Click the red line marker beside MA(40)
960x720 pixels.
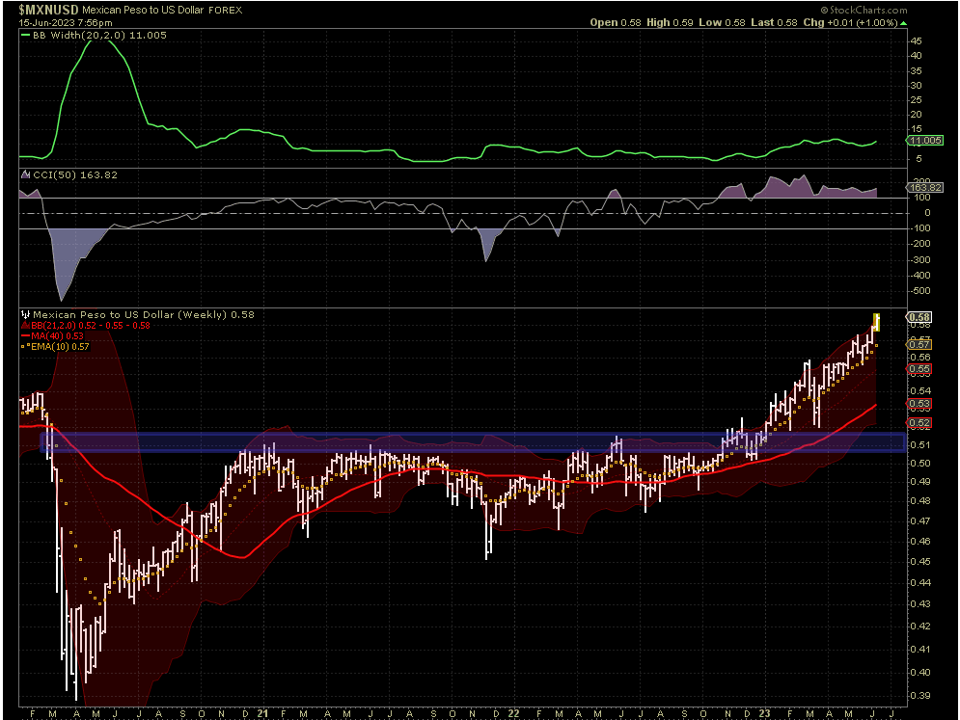click(25, 335)
